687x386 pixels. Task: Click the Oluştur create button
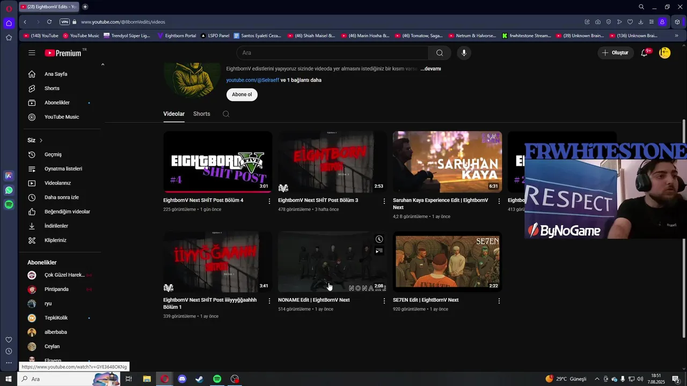(x=615, y=53)
